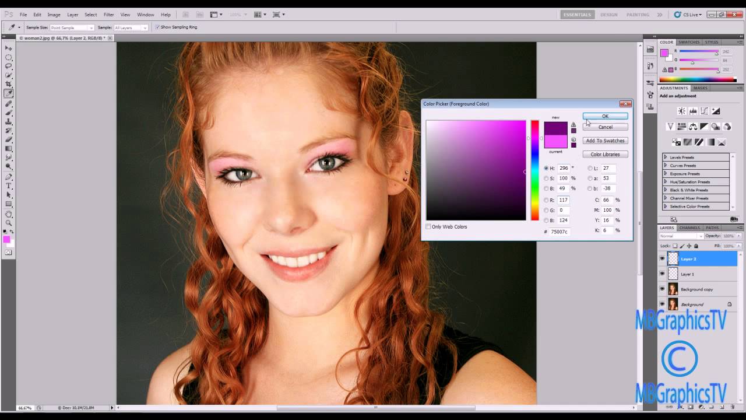Select the Move tool
Viewport: 746px width, 420px height.
click(x=9, y=48)
